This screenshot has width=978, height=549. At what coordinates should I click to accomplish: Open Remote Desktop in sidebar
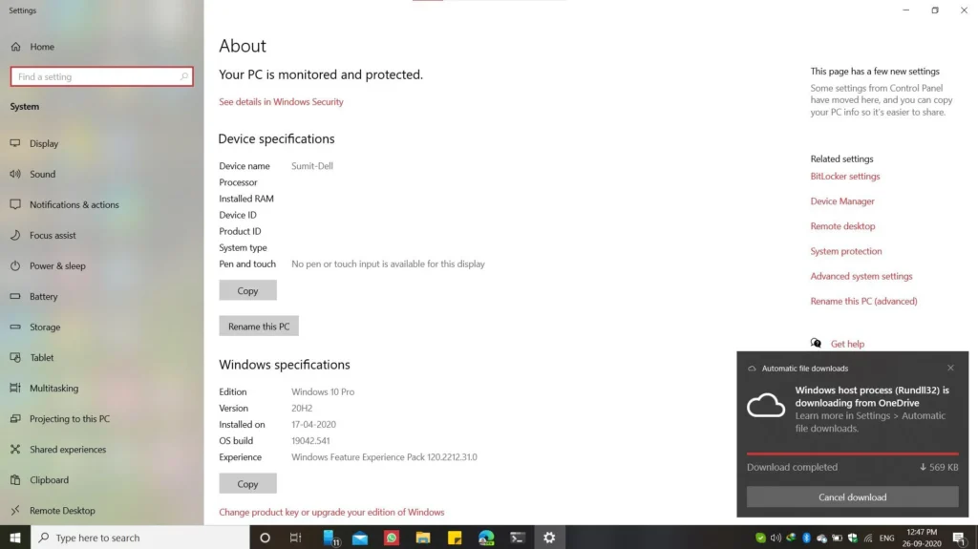click(62, 510)
